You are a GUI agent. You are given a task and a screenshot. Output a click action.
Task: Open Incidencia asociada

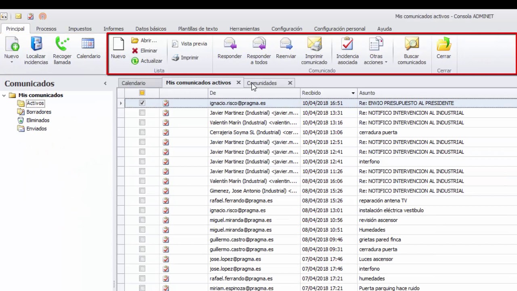[x=347, y=51]
